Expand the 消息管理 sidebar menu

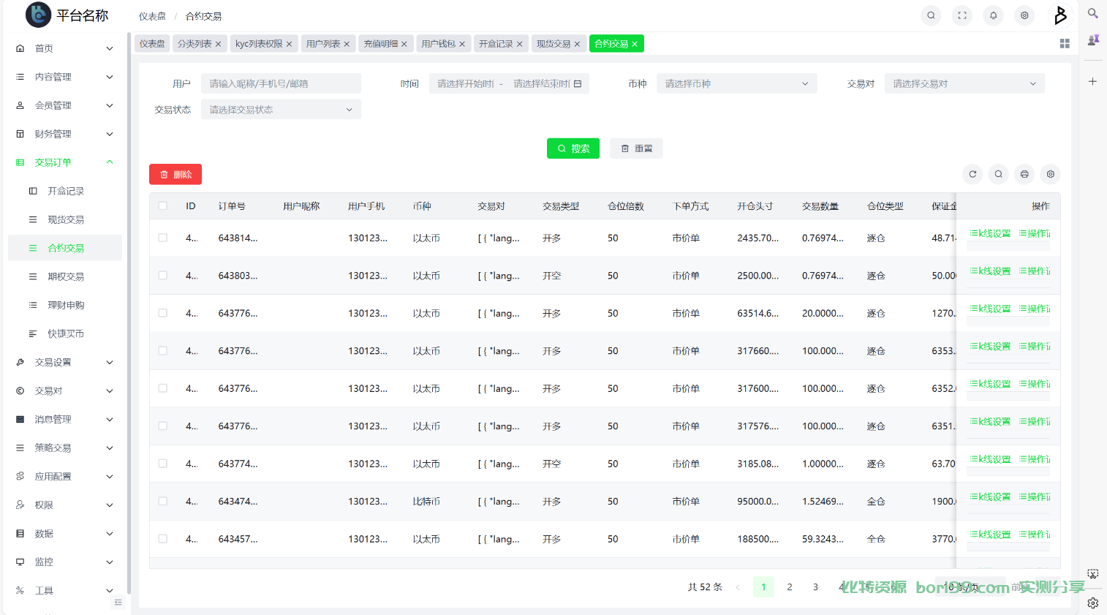click(65, 419)
